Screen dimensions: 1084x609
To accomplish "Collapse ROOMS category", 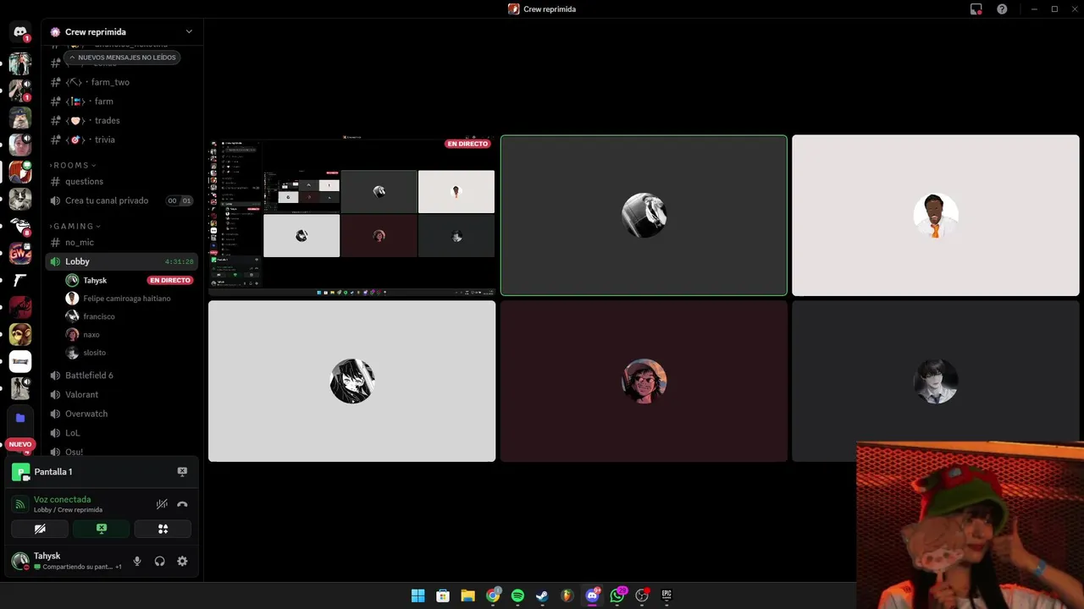I will [73, 165].
